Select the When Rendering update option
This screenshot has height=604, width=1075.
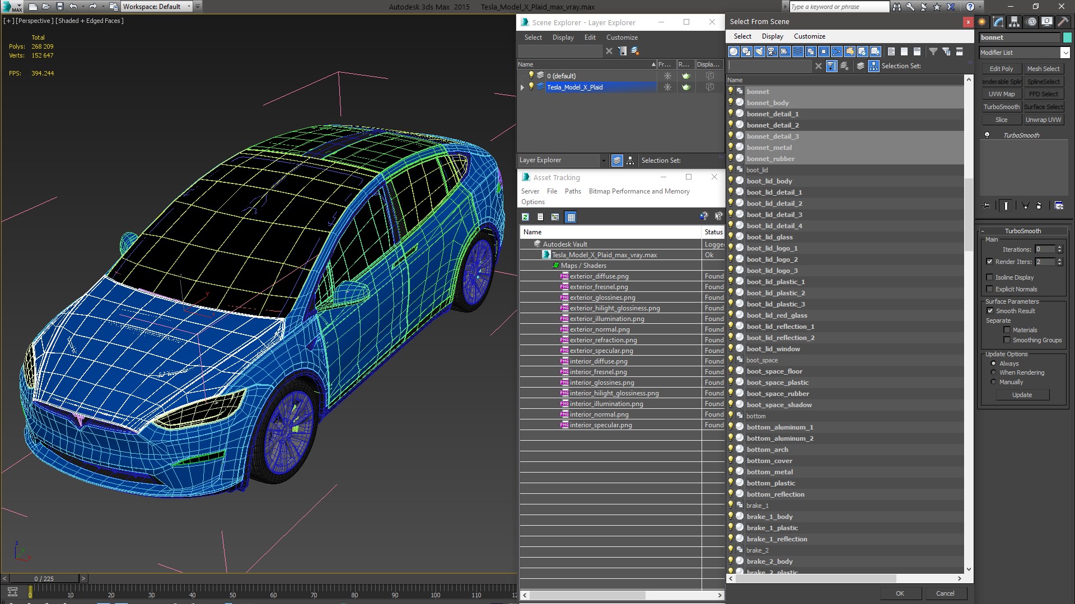(994, 372)
